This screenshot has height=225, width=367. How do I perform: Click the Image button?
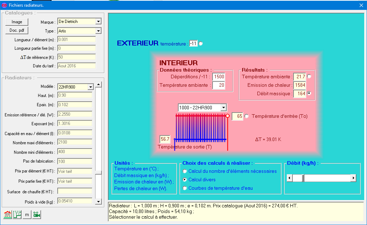coord(17,22)
